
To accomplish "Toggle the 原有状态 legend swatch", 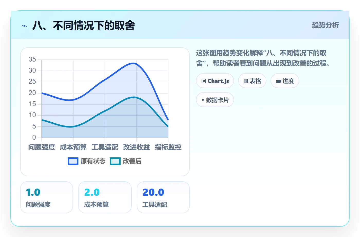I will tap(73, 161).
